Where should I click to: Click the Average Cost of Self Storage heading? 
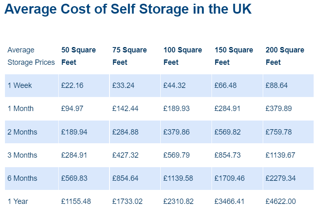[x=128, y=9]
